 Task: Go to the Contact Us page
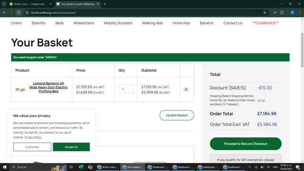tap(233, 23)
